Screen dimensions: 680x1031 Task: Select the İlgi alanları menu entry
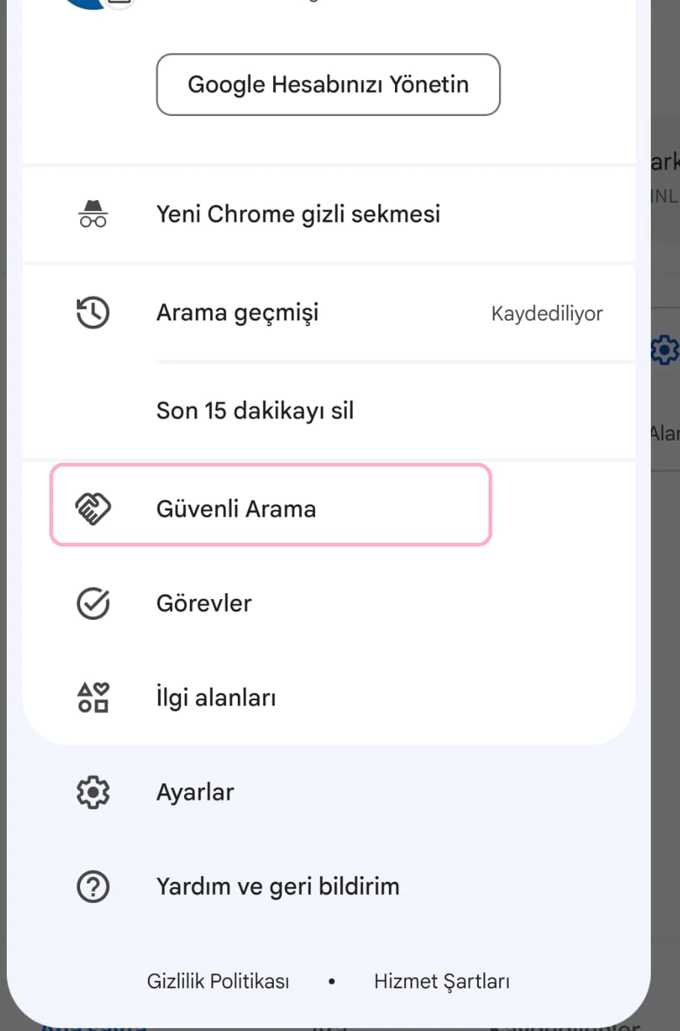click(215, 696)
